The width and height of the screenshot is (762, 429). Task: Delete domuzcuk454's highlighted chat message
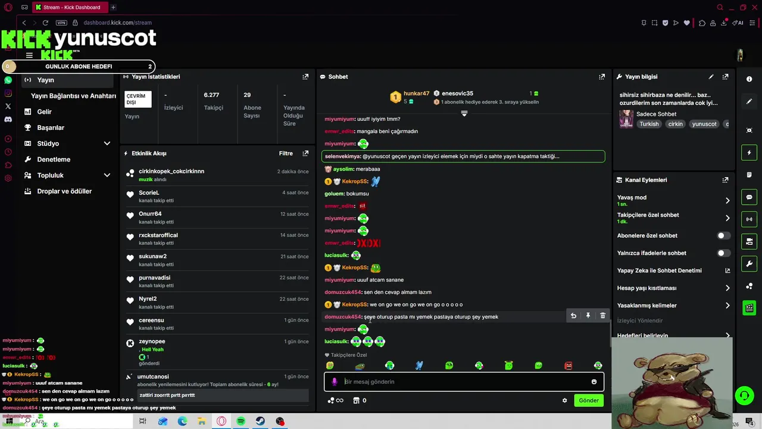602,316
